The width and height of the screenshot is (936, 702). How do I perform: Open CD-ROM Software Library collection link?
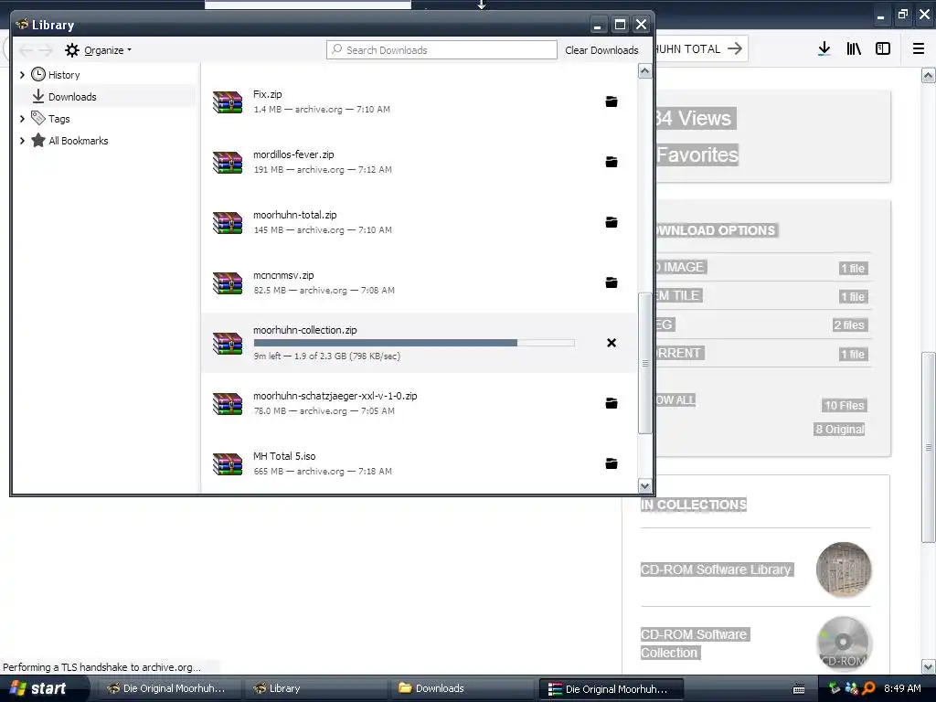coord(716,569)
